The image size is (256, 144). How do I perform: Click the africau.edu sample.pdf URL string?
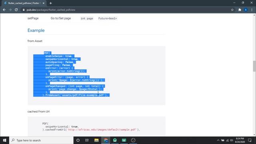pos(102,130)
